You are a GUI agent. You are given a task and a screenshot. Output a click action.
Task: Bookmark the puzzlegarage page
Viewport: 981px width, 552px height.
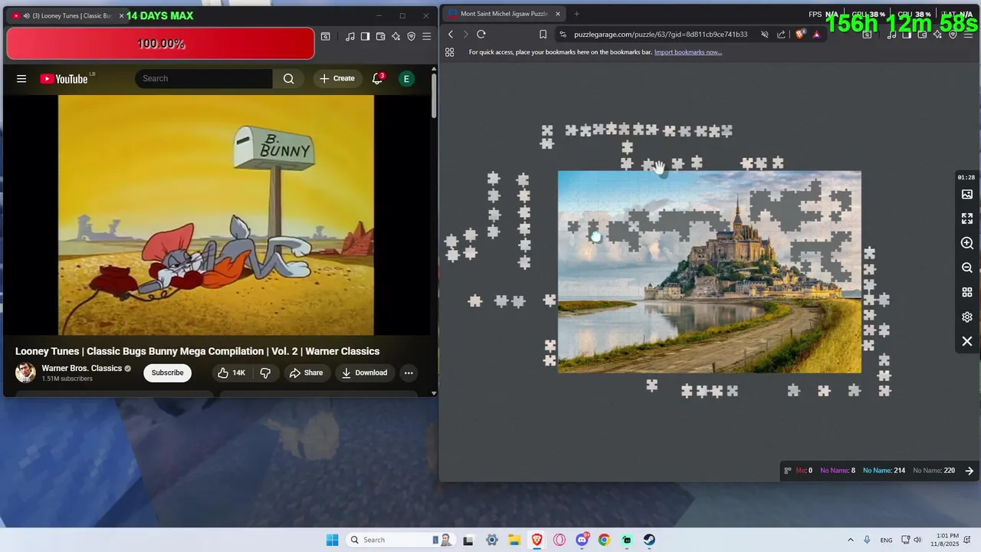543,34
